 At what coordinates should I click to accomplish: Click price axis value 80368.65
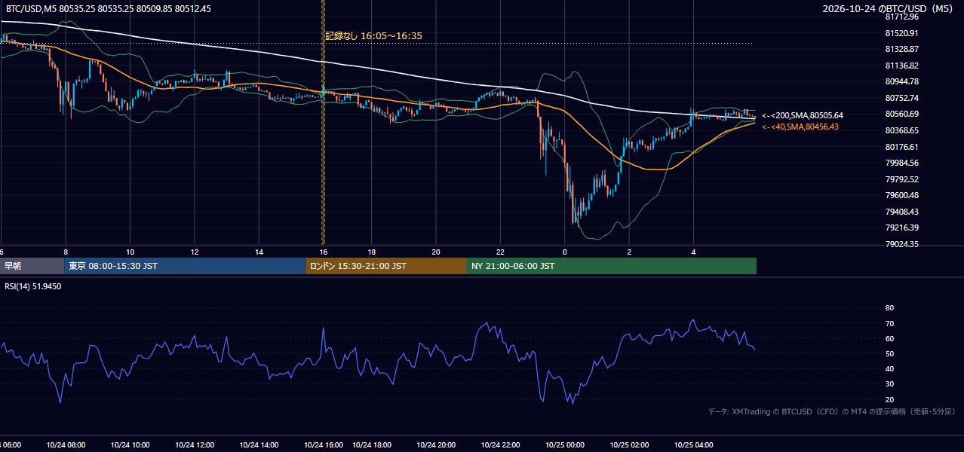coord(901,130)
